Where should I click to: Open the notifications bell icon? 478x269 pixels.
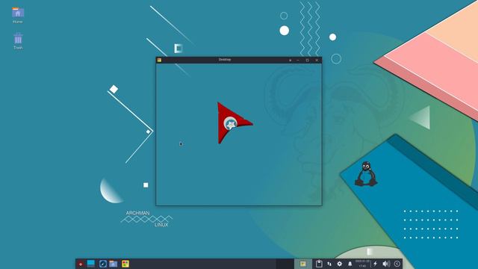point(350,264)
